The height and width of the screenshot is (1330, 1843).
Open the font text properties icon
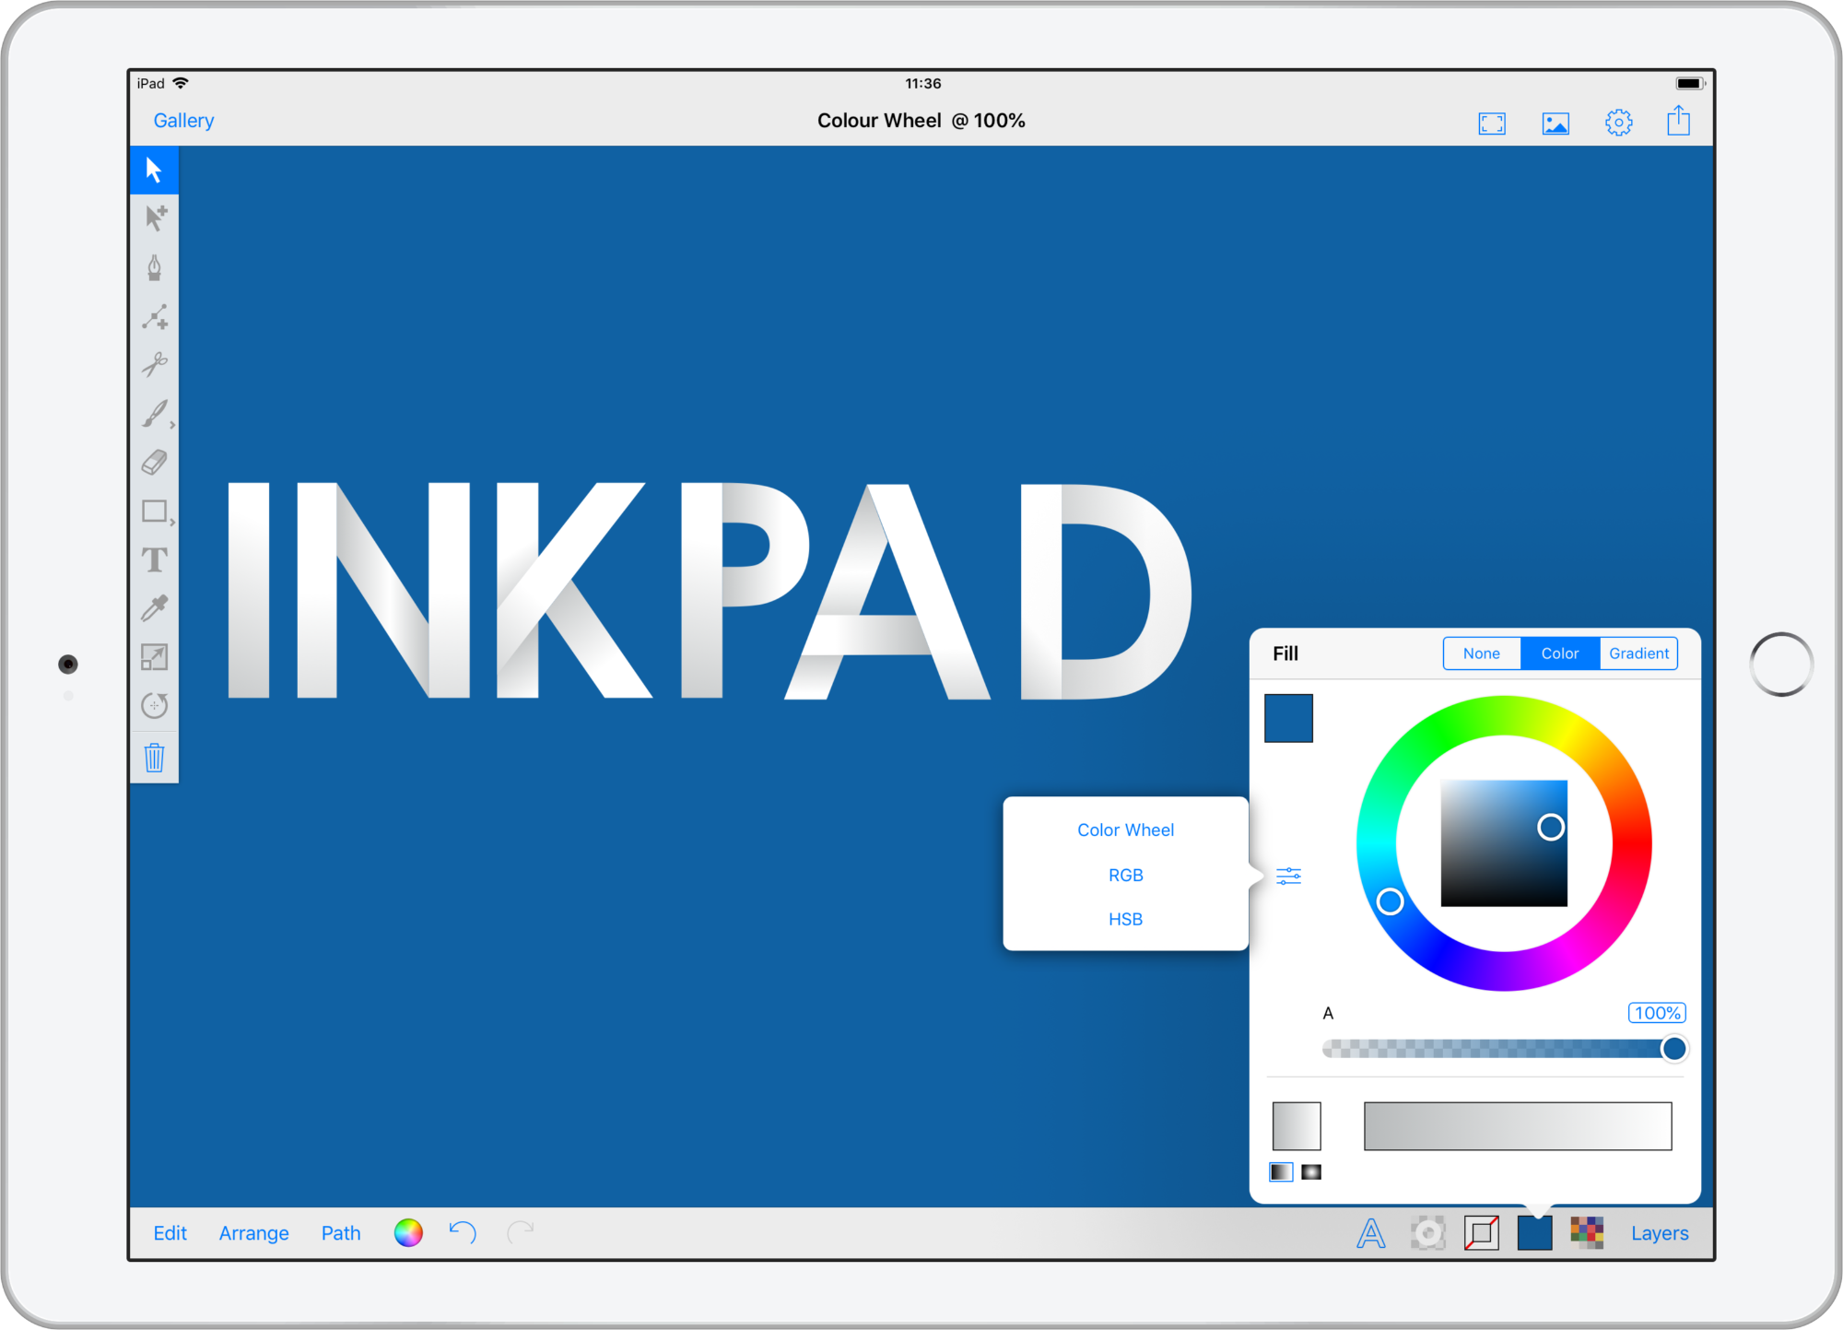1371,1233
